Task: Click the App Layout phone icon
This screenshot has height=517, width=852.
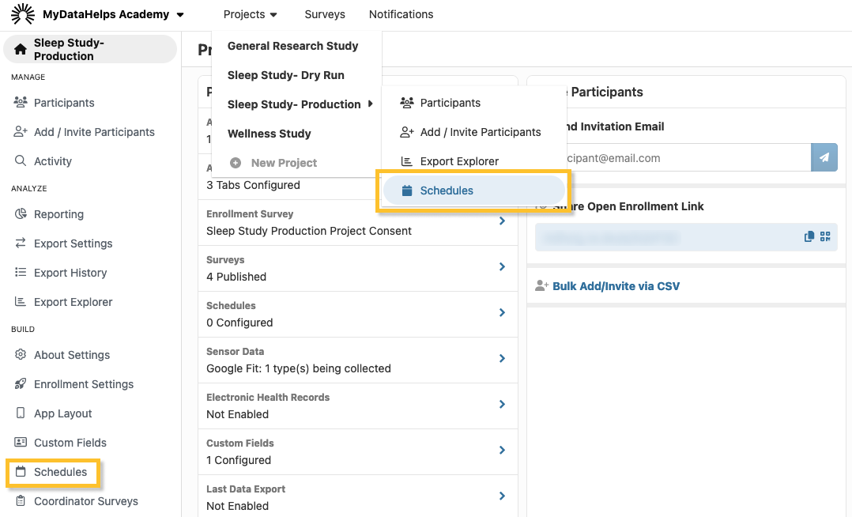Action: pyautogui.click(x=21, y=413)
